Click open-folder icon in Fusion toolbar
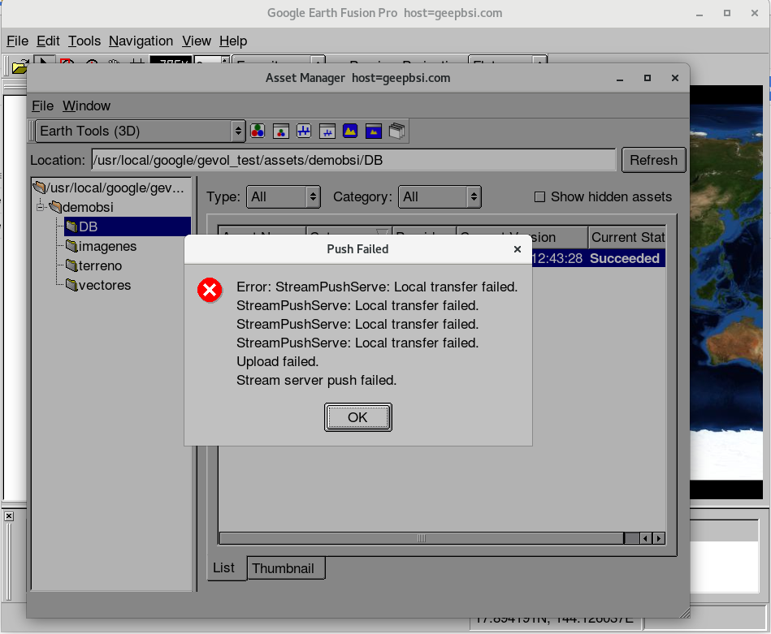The height and width of the screenshot is (634, 771). tap(19, 67)
